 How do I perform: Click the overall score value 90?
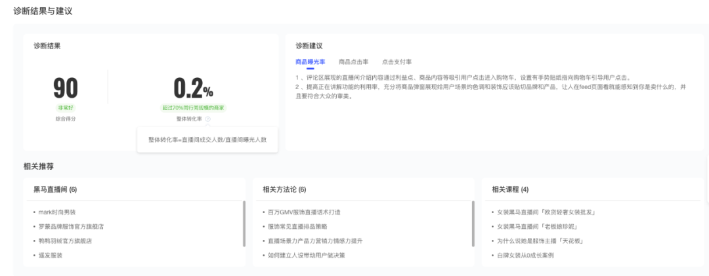click(66, 89)
